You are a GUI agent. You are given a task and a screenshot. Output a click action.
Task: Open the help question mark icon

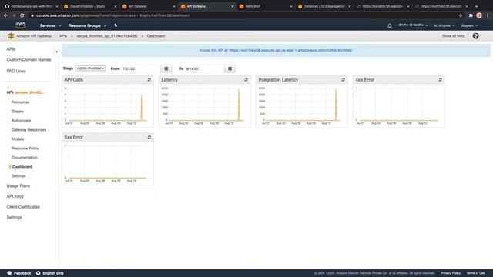476,36
